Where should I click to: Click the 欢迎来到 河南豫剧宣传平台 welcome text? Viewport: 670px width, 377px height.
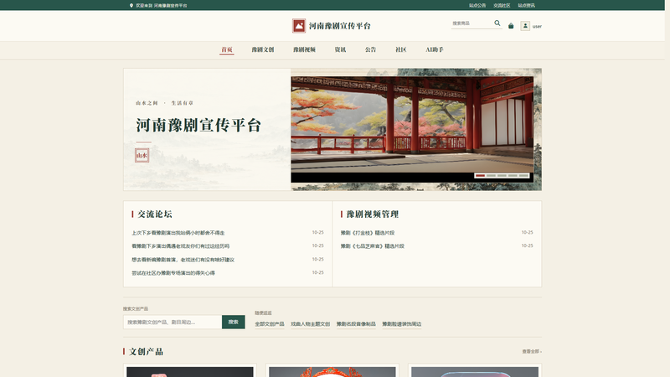pyautogui.click(x=161, y=6)
